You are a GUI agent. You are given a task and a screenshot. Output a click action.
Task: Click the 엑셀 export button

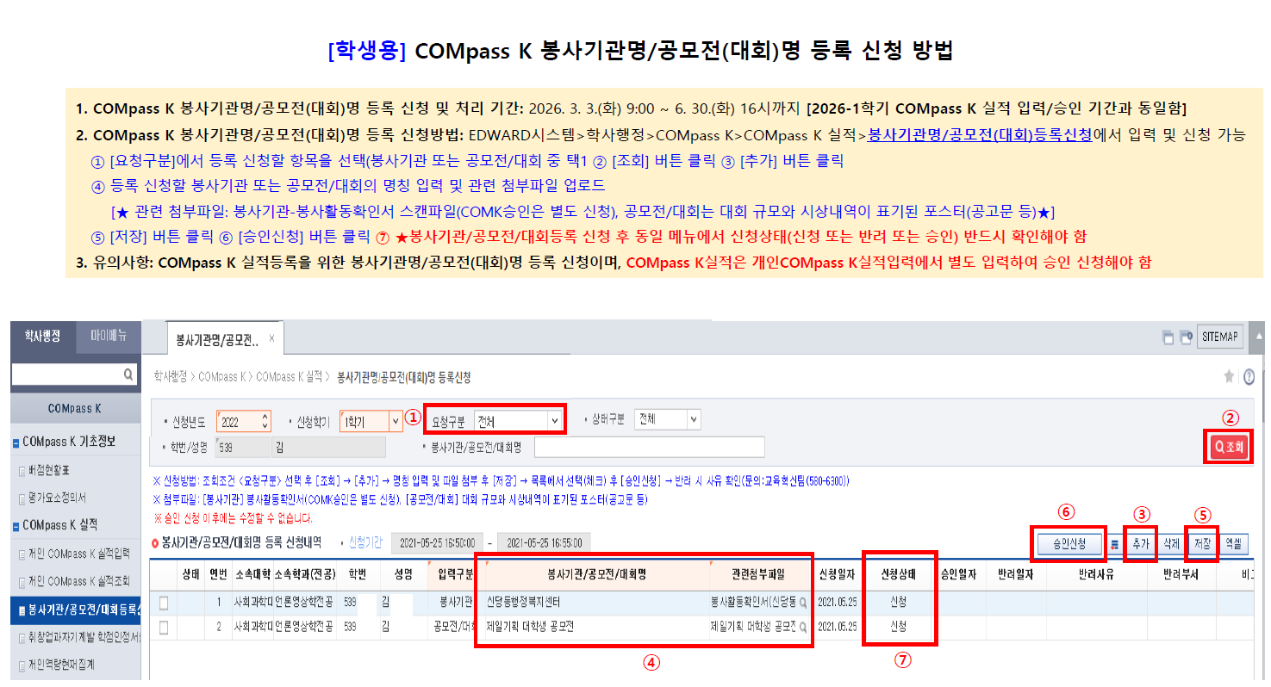click(1234, 544)
